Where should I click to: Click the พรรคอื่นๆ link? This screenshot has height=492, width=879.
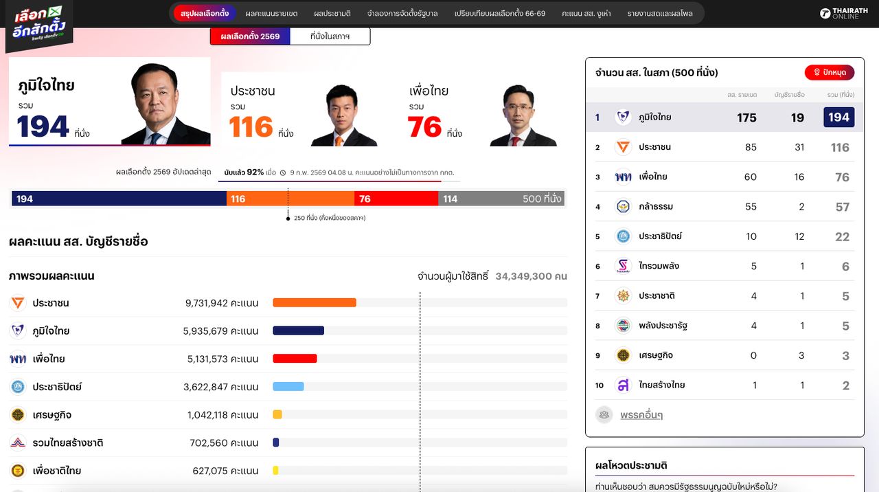tap(639, 414)
